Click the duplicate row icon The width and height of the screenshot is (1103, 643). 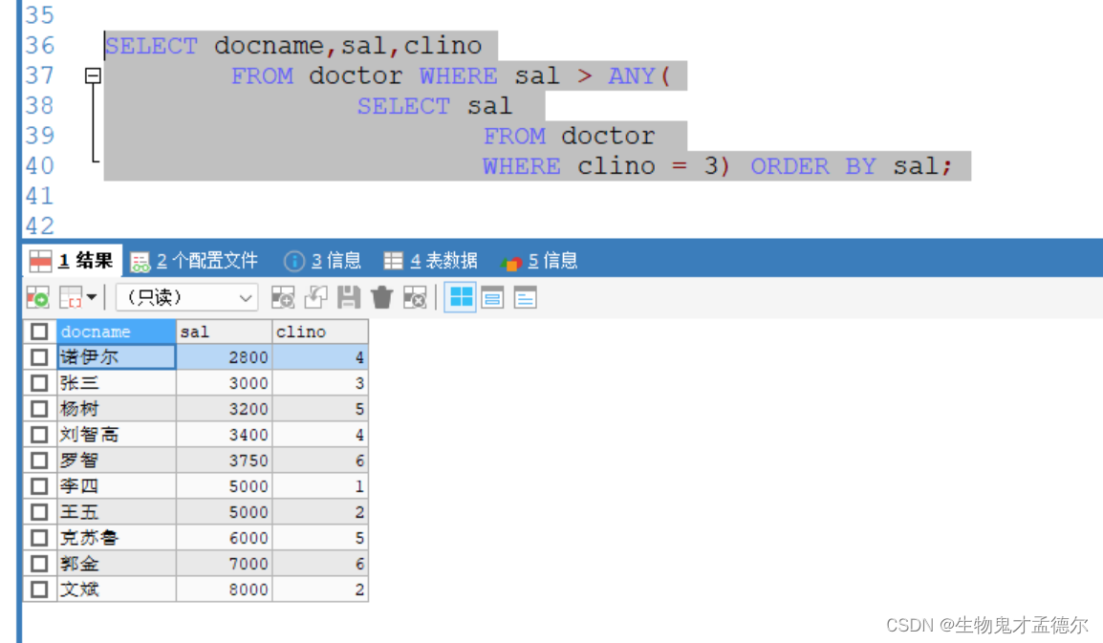[315, 297]
